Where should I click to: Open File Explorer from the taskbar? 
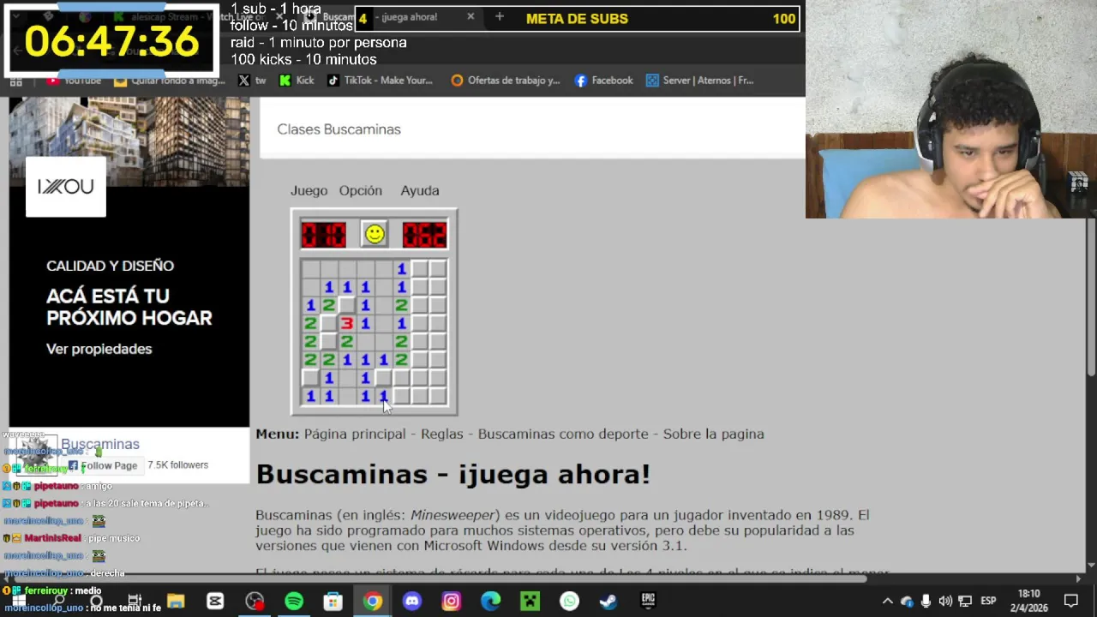point(176,601)
